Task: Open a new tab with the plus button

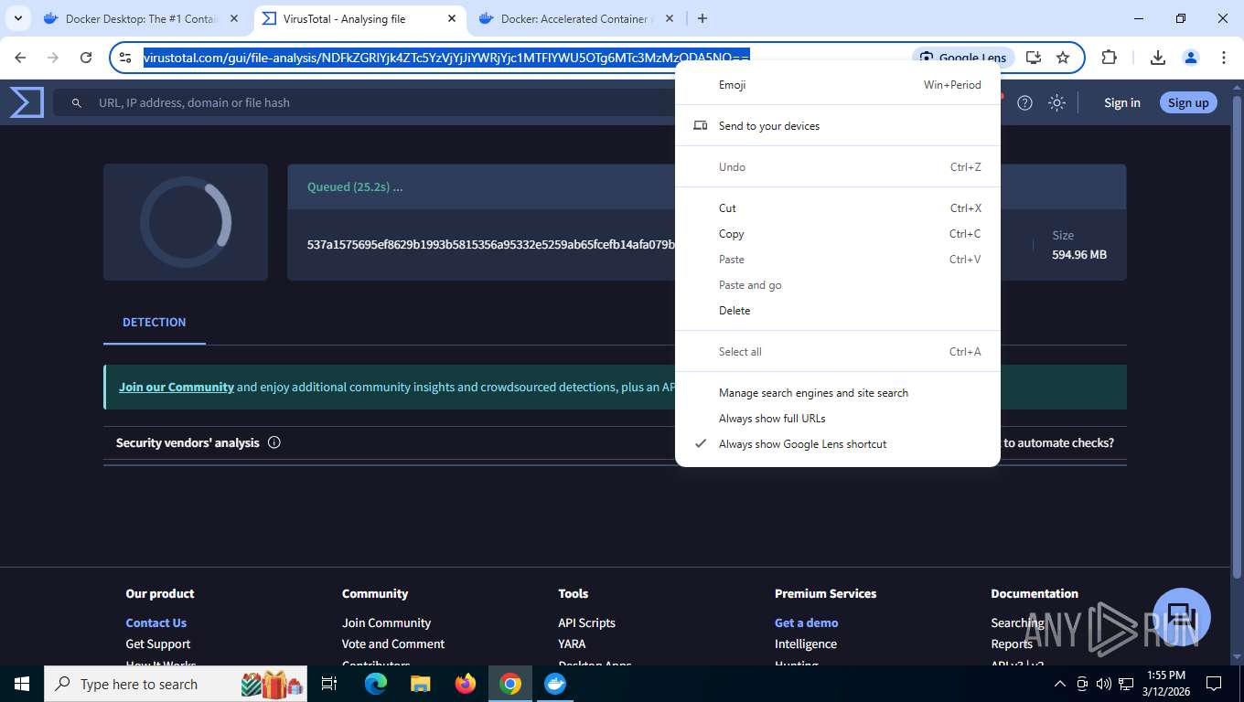Action: tap(702, 18)
